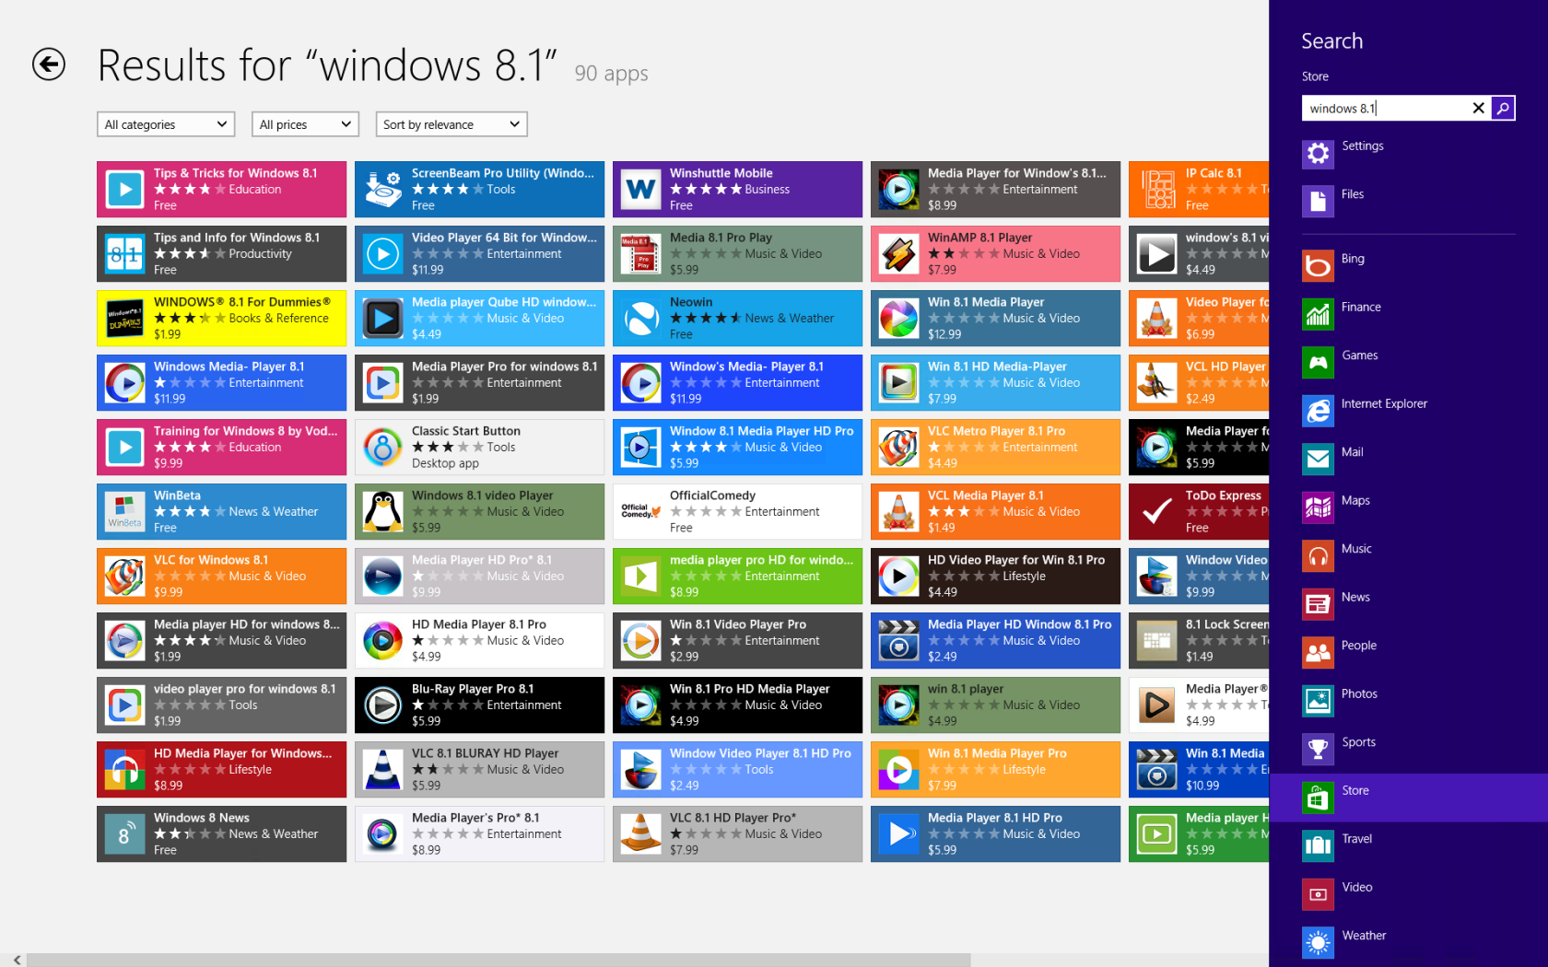Select Settings search scope icon
The width and height of the screenshot is (1548, 967).
1318,153
